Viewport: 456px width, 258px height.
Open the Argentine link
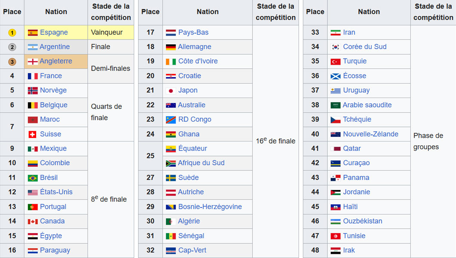[55, 47]
